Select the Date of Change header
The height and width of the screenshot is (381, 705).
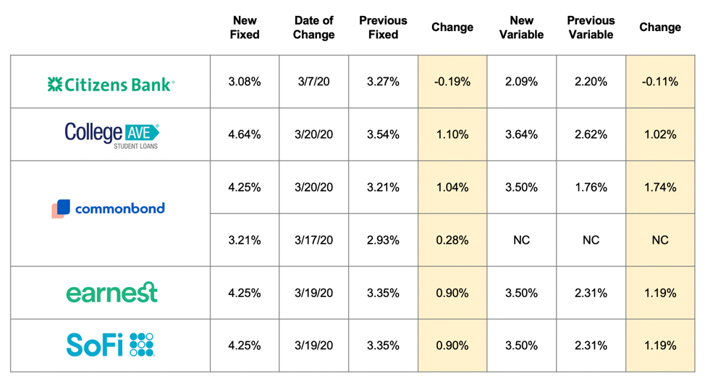(313, 27)
